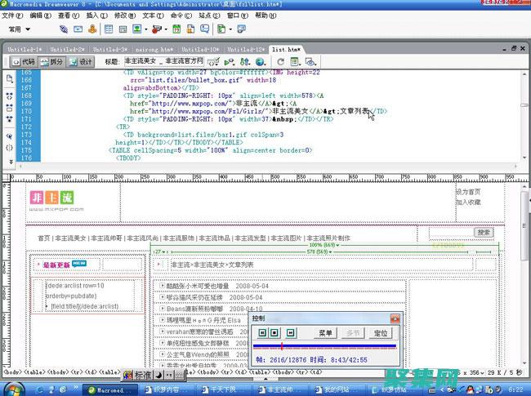This screenshot has width=531, height=396.
Task: Click the skip-to-end button in control panel
Action: (x=292, y=333)
